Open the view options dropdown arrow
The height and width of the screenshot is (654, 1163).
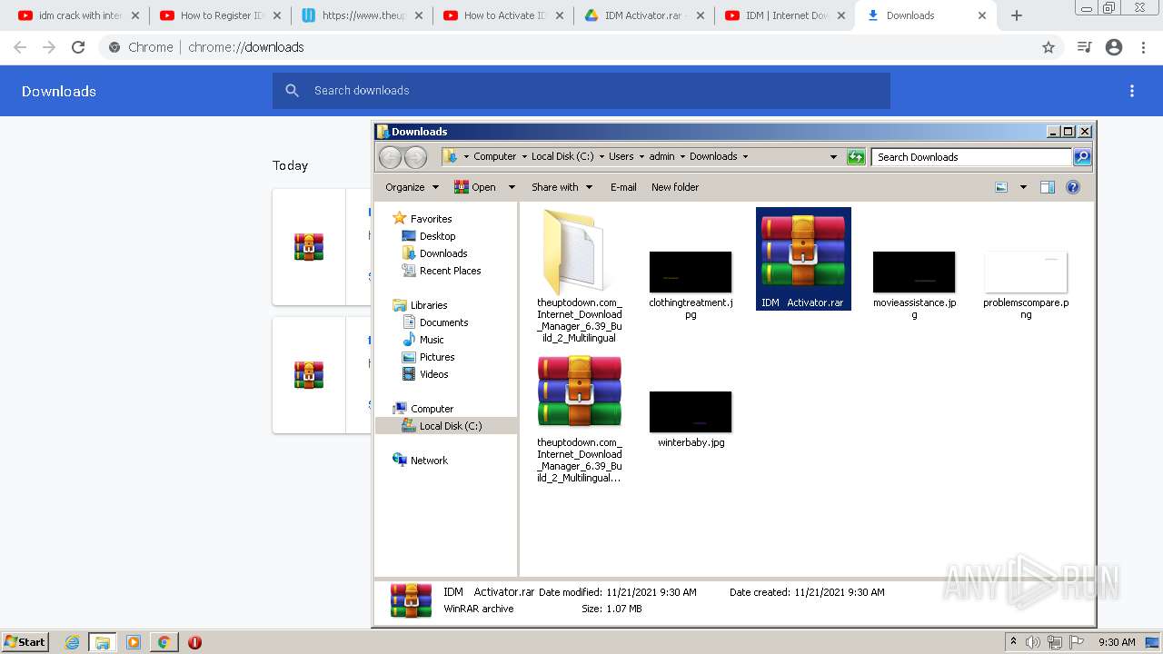(x=1023, y=187)
